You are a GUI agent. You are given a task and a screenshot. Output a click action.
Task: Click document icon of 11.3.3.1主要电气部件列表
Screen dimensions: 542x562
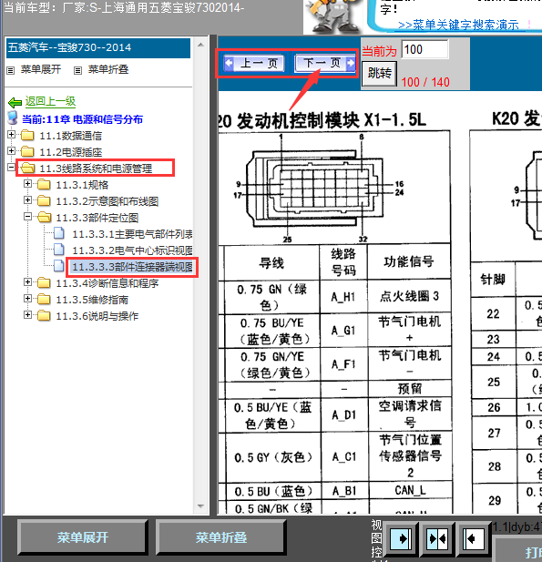[59, 233]
